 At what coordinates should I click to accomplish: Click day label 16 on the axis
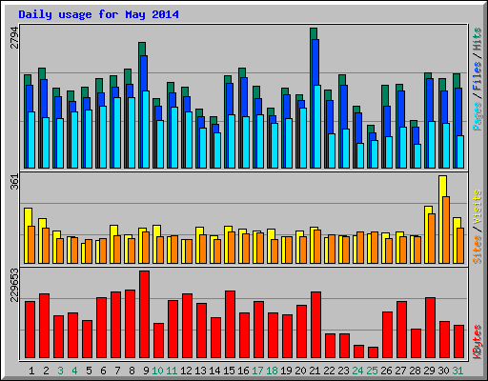243,371
